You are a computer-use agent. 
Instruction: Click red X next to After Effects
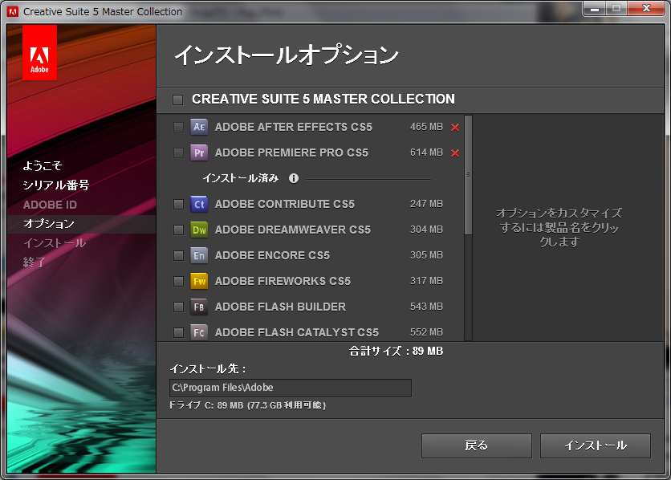[x=455, y=128]
